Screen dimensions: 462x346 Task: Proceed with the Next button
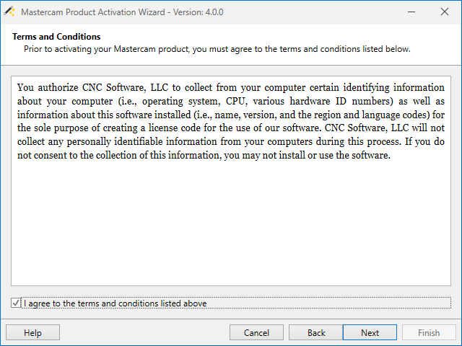370,332
